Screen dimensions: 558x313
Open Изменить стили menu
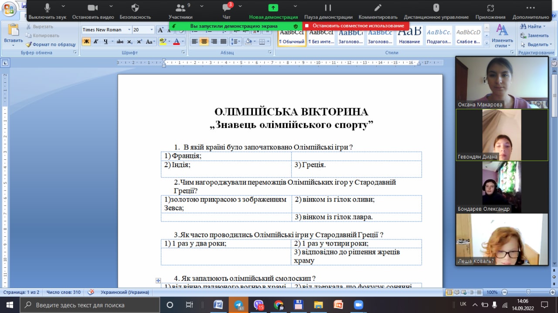[x=502, y=36]
